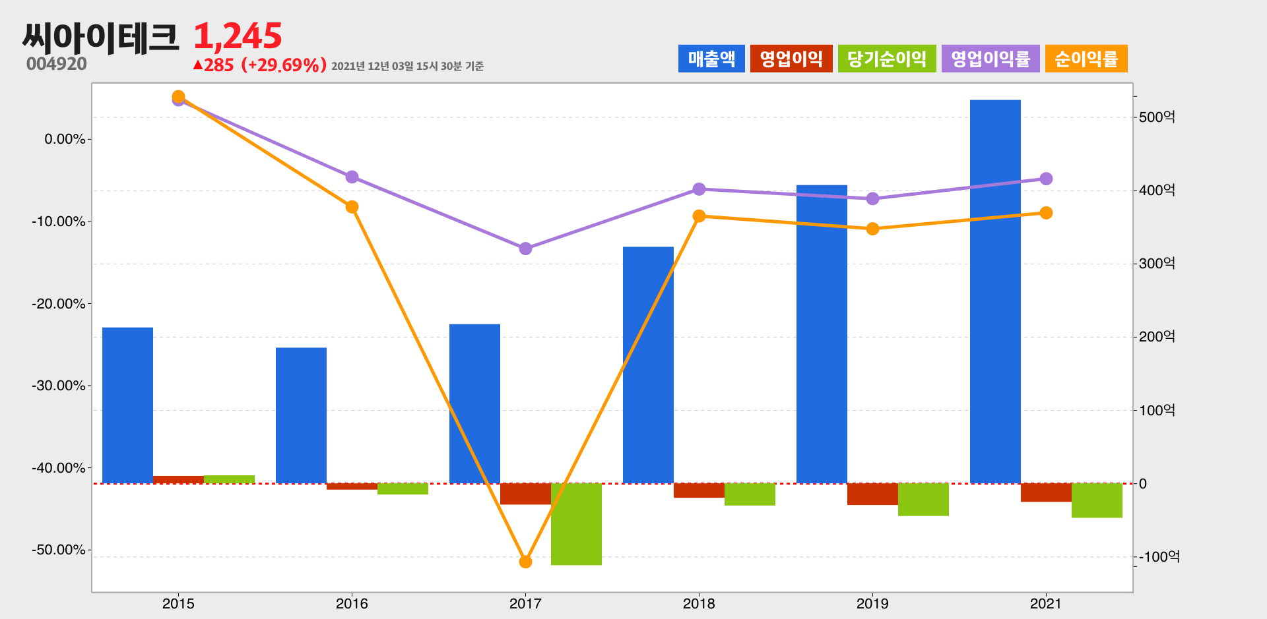Click the 2019 green net income bar
This screenshot has width=1267, height=619.
923,500
